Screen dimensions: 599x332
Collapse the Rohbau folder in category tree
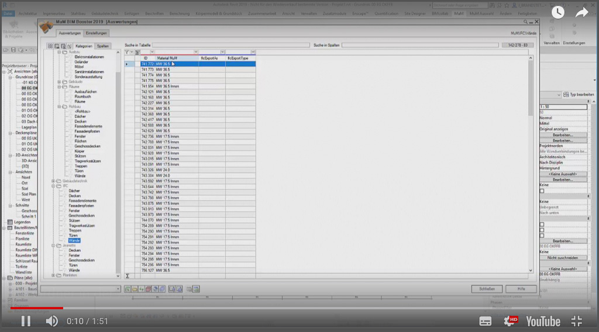[60, 107]
